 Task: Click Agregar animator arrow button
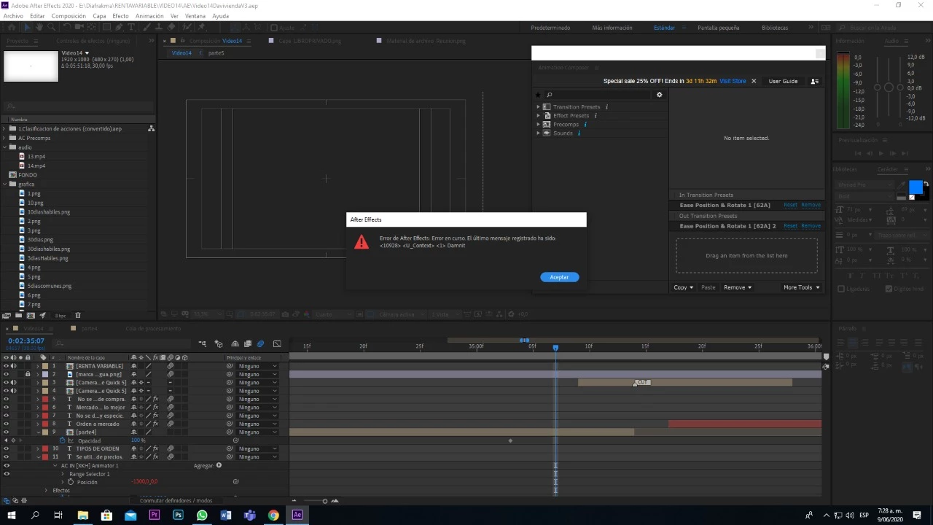click(x=219, y=465)
